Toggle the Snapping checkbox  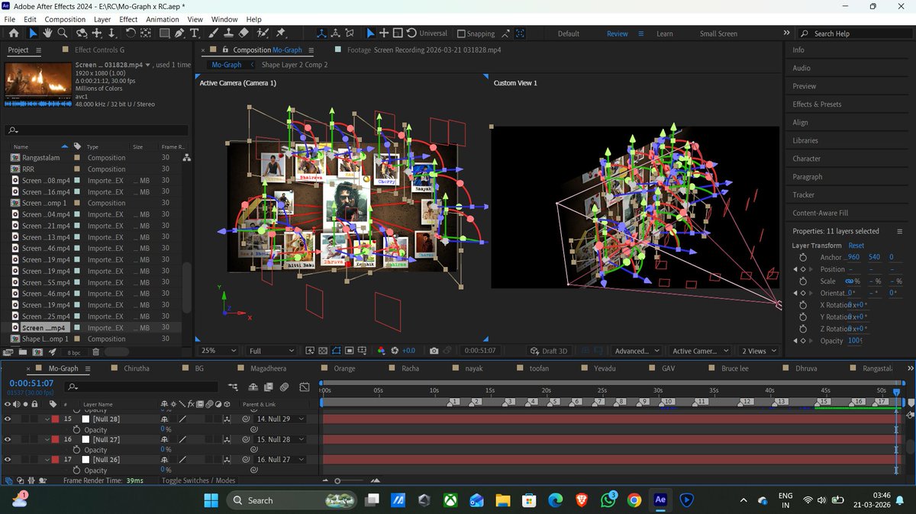461,34
